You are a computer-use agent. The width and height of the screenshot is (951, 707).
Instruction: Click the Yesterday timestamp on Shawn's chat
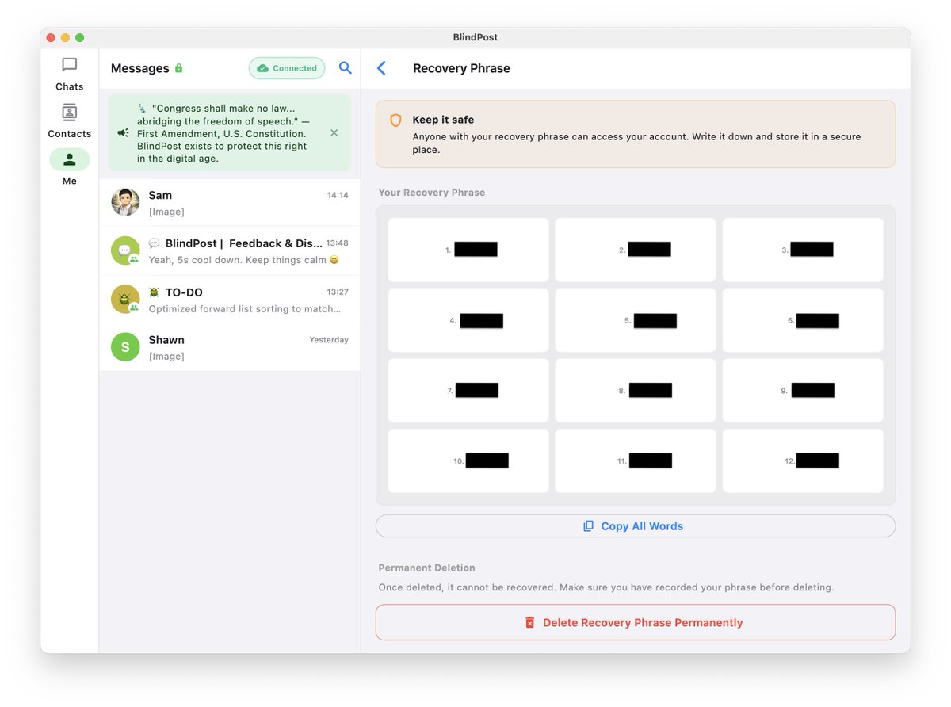pos(329,340)
